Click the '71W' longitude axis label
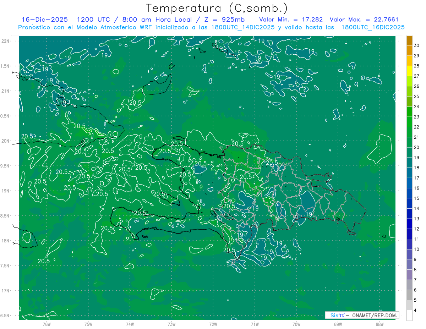The height and width of the screenshot is (329, 426). [255, 325]
